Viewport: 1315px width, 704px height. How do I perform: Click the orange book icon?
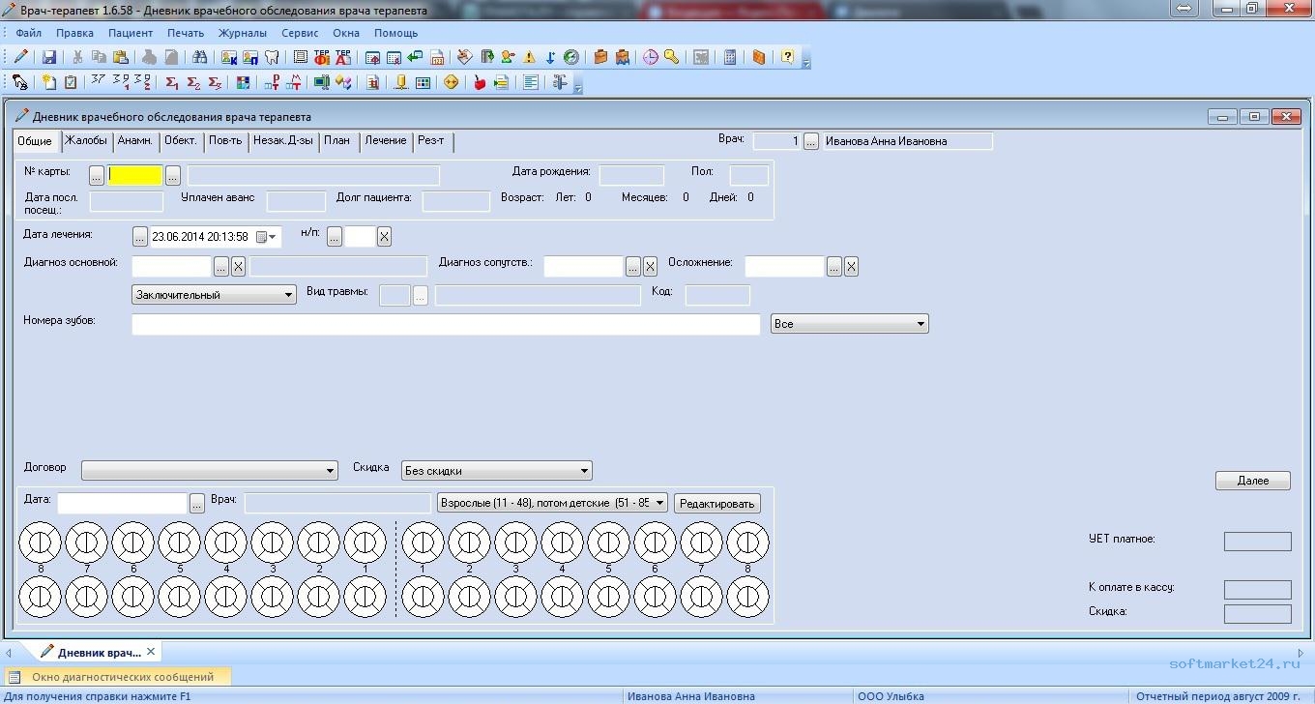pyautogui.click(x=759, y=57)
